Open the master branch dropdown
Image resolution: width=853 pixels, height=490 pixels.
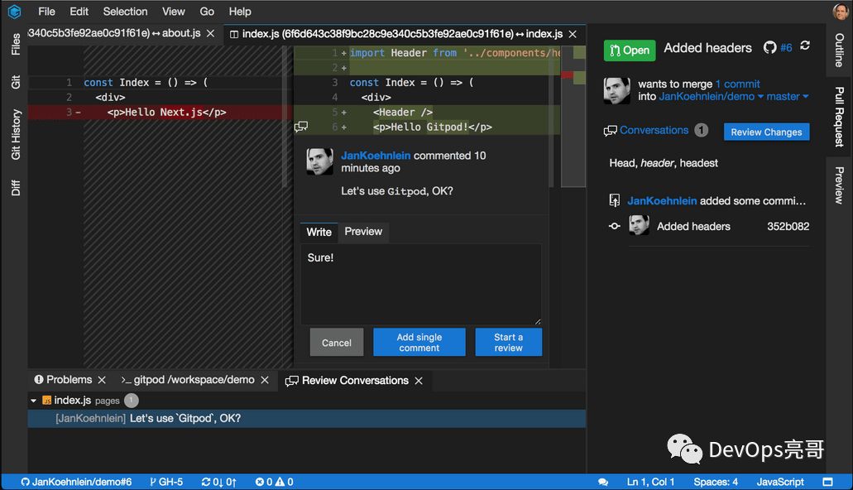(x=787, y=96)
